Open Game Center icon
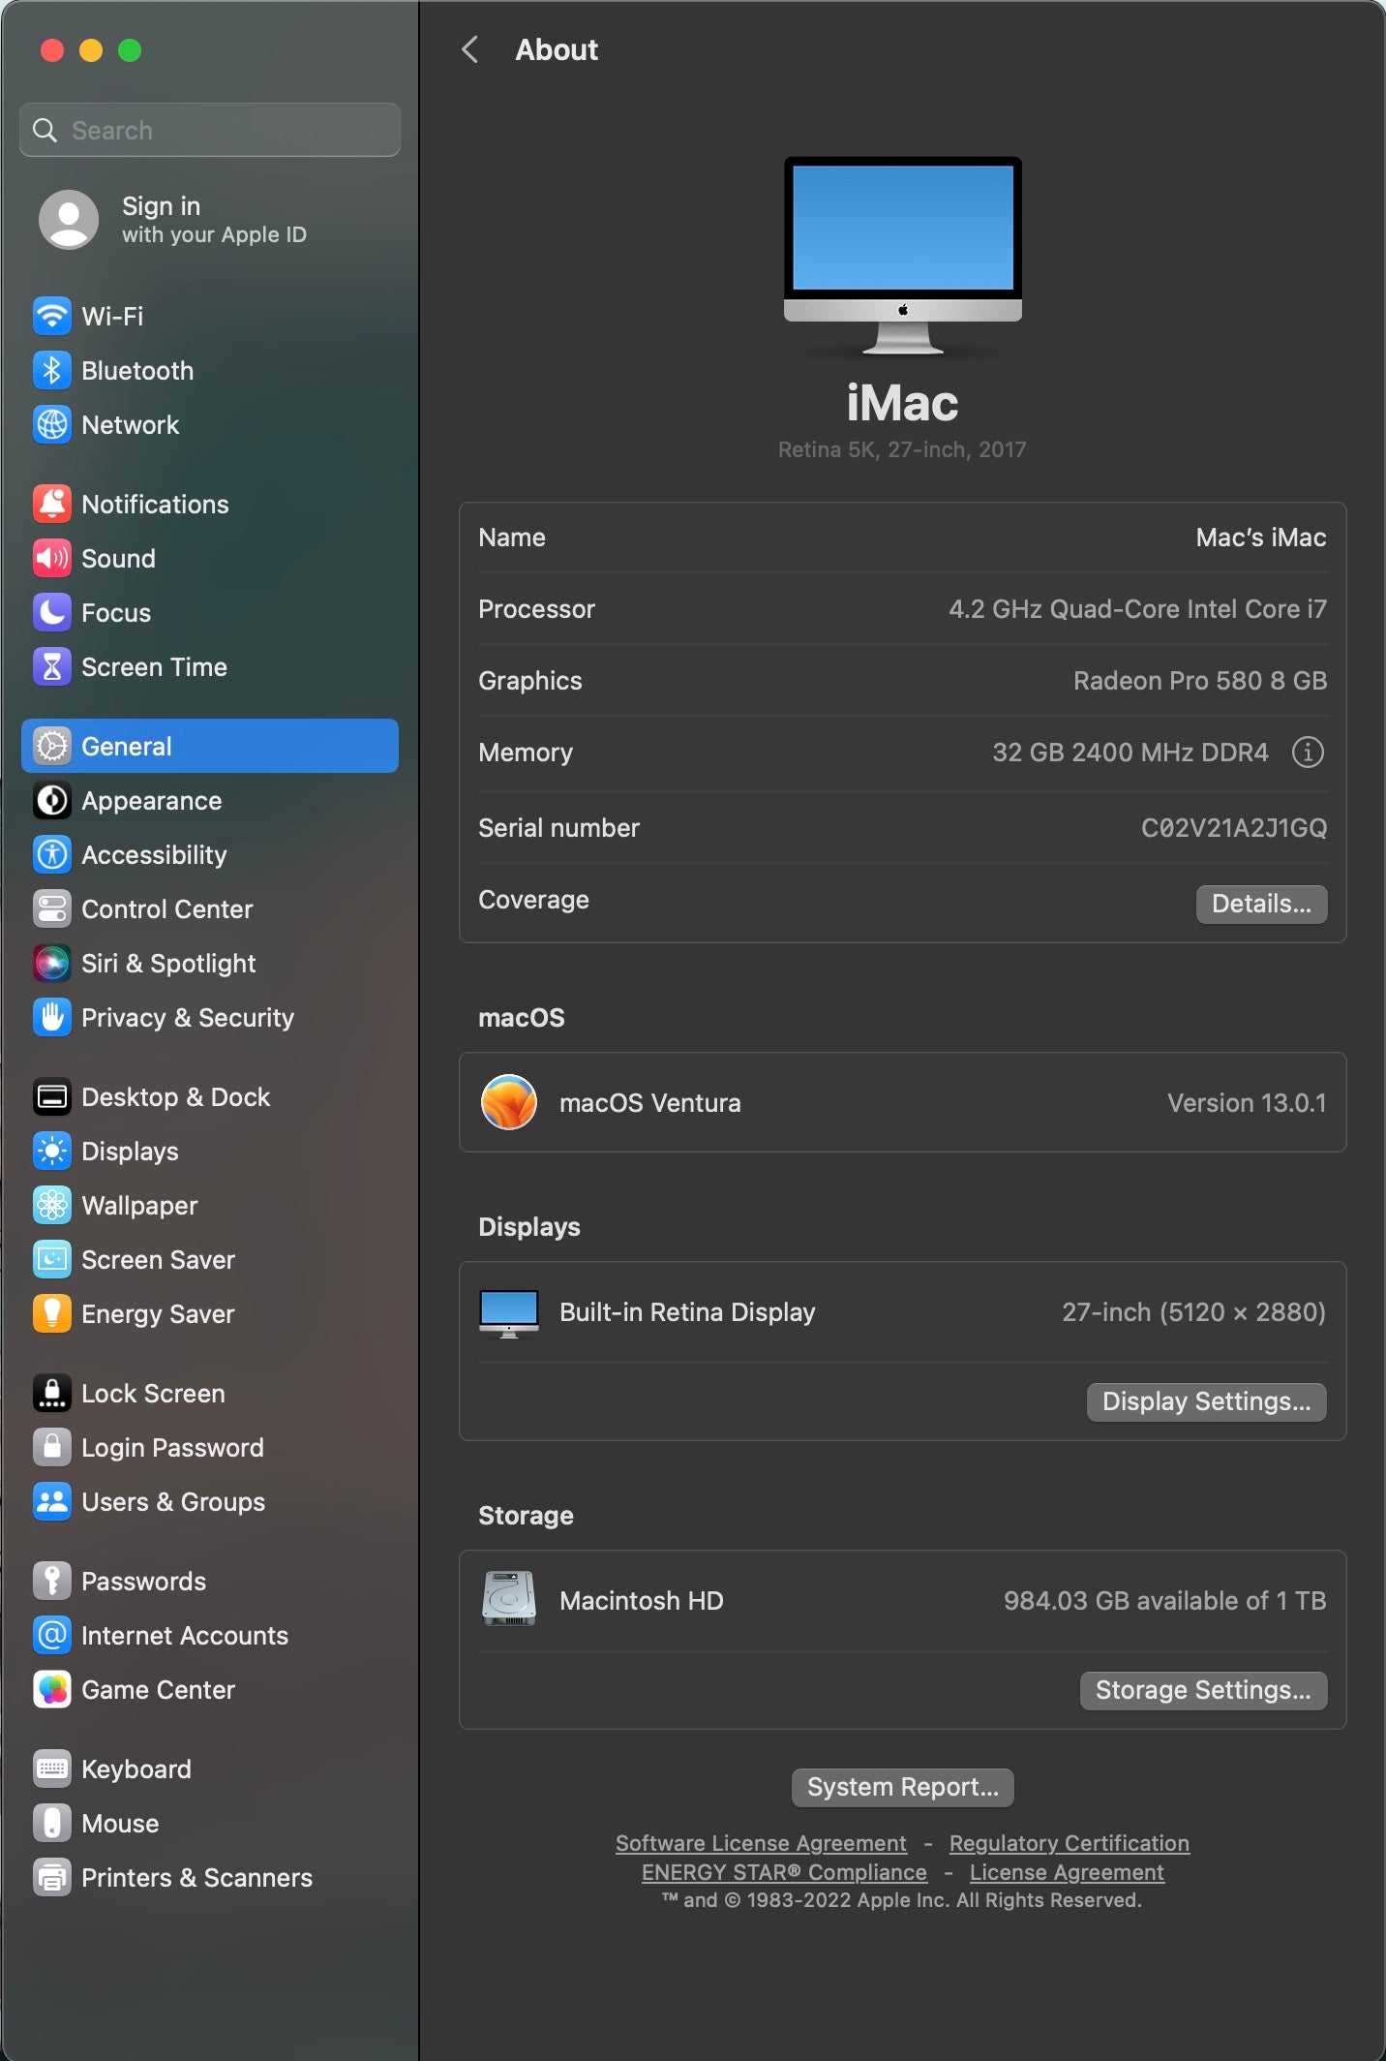This screenshot has height=2061, width=1386. 52,1689
